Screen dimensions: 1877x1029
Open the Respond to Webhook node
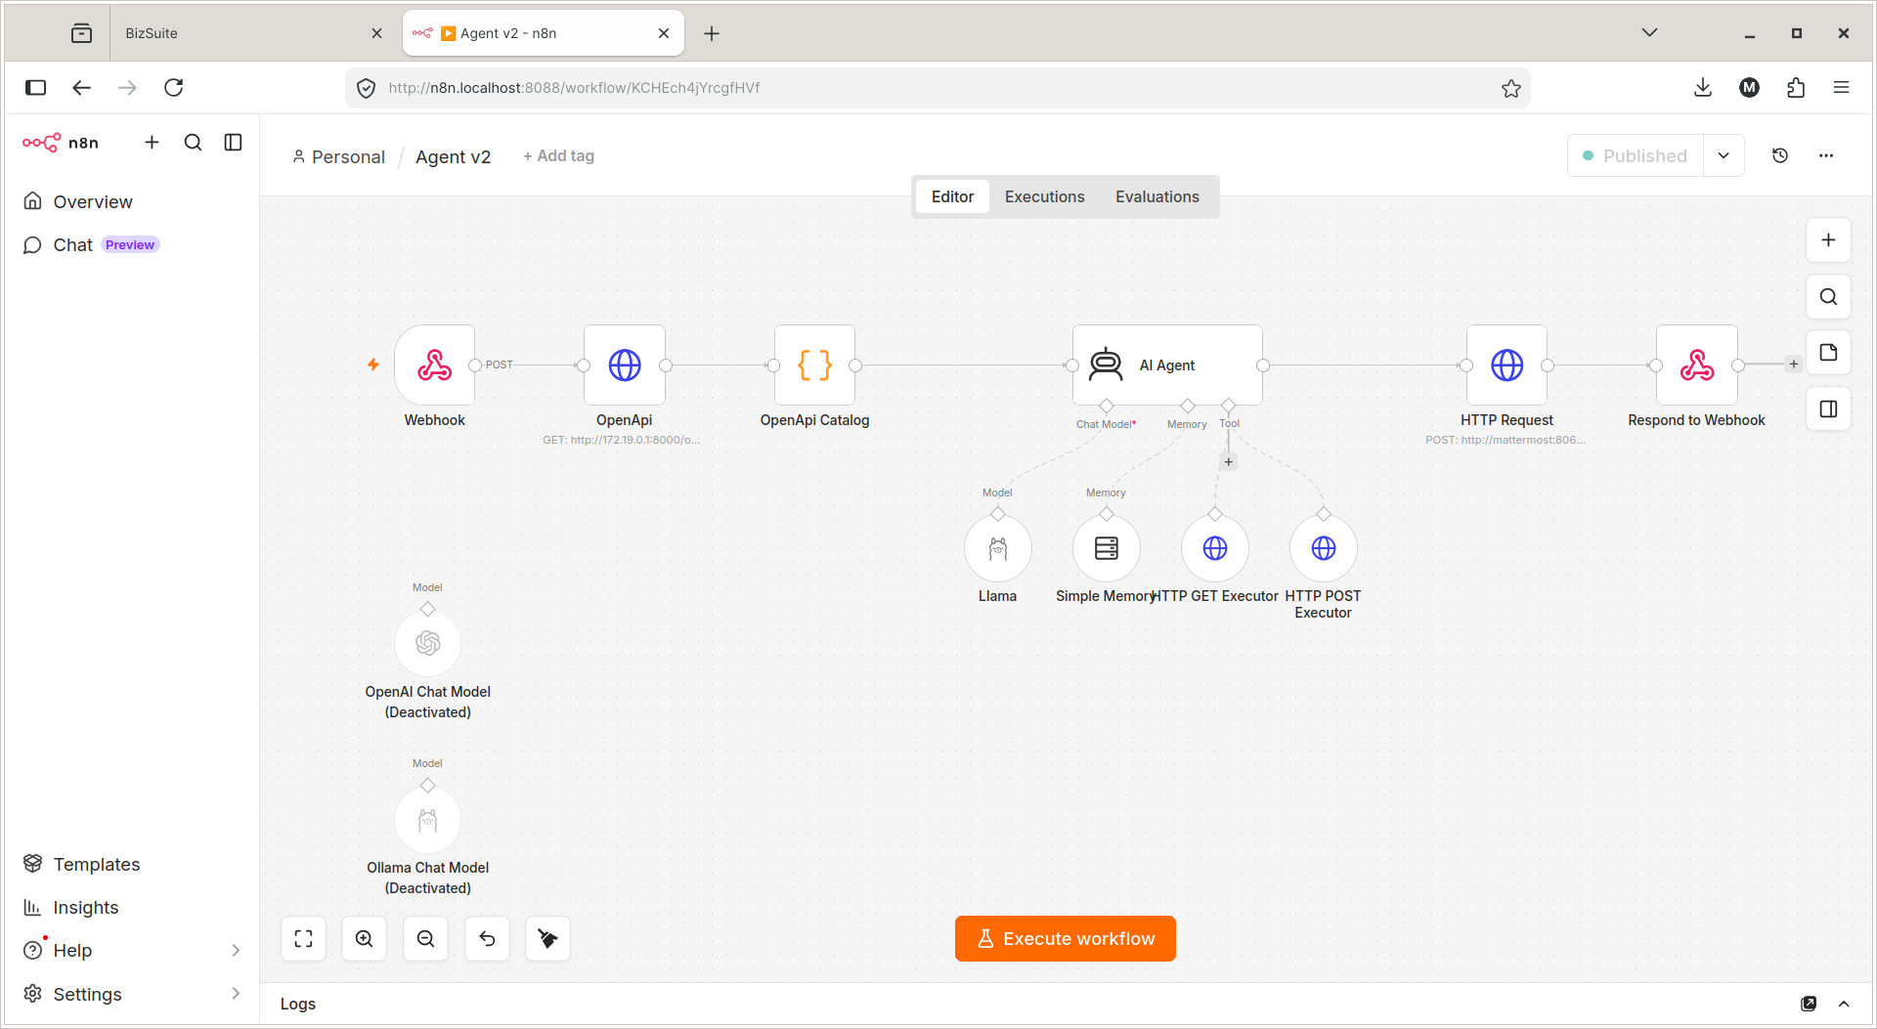click(x=1696, y=365)
